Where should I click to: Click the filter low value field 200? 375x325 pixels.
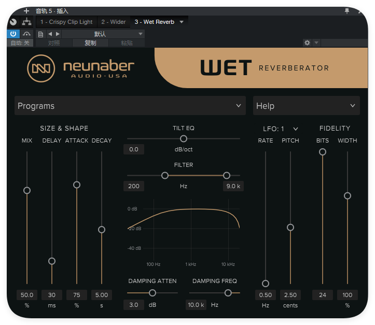[x=134, y=186]
